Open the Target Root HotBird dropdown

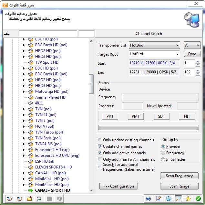(154, 54)
